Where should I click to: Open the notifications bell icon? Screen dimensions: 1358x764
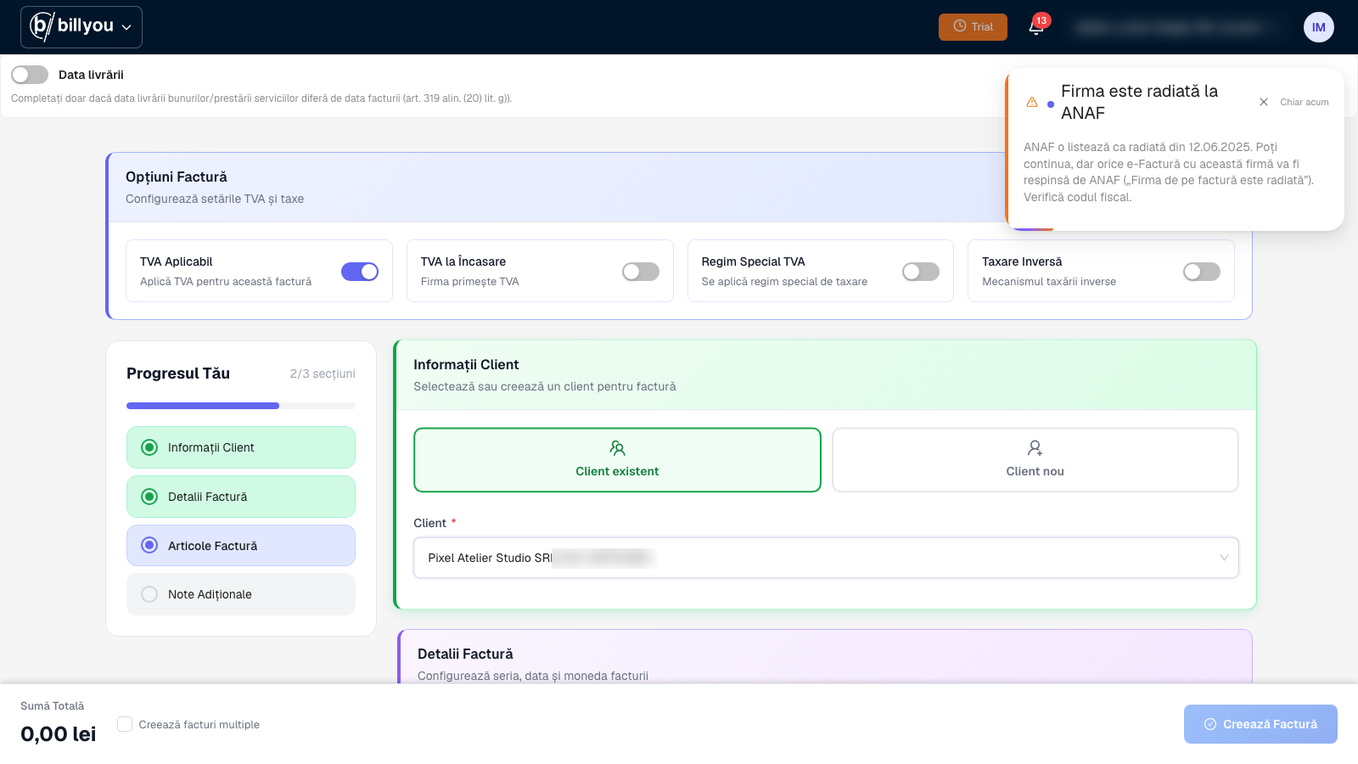(1036, 26)
